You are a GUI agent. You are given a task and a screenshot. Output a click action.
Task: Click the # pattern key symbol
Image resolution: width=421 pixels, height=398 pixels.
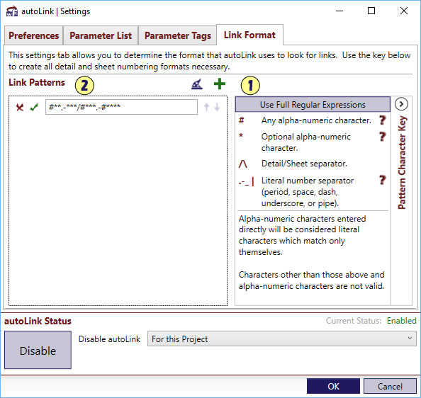242,120
